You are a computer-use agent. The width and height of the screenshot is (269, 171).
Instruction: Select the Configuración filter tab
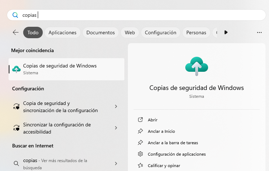click(x=160, y=32)
